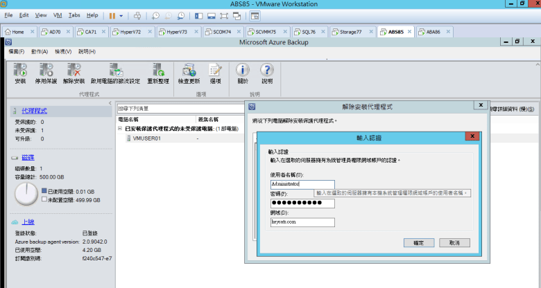Open the 動作(A) menu
The width and height of the screenshot is (541, 288).
[40, 51]
